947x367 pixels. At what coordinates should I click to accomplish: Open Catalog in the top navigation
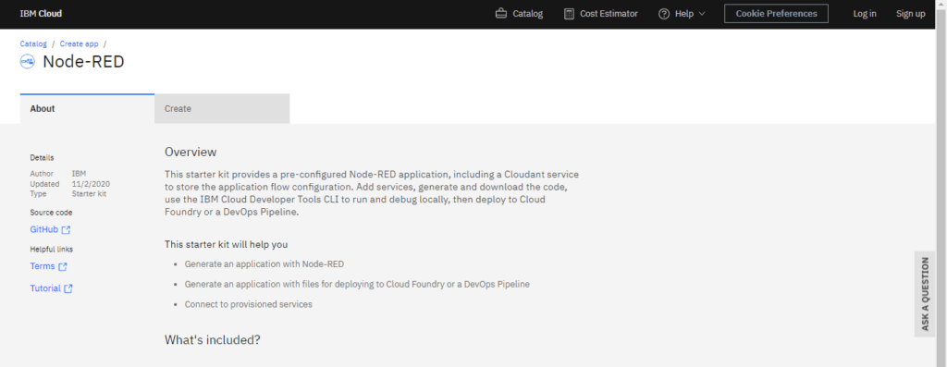pyautogui.click(x=528, y=14)
